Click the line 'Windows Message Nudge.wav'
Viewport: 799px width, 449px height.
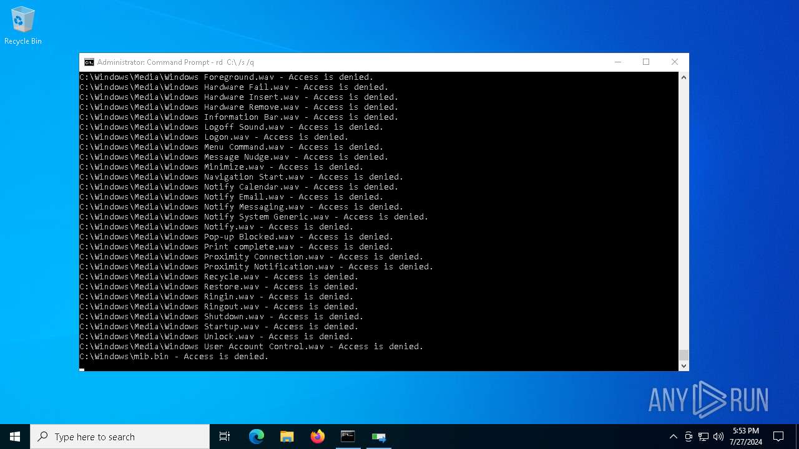click(234, 157)
